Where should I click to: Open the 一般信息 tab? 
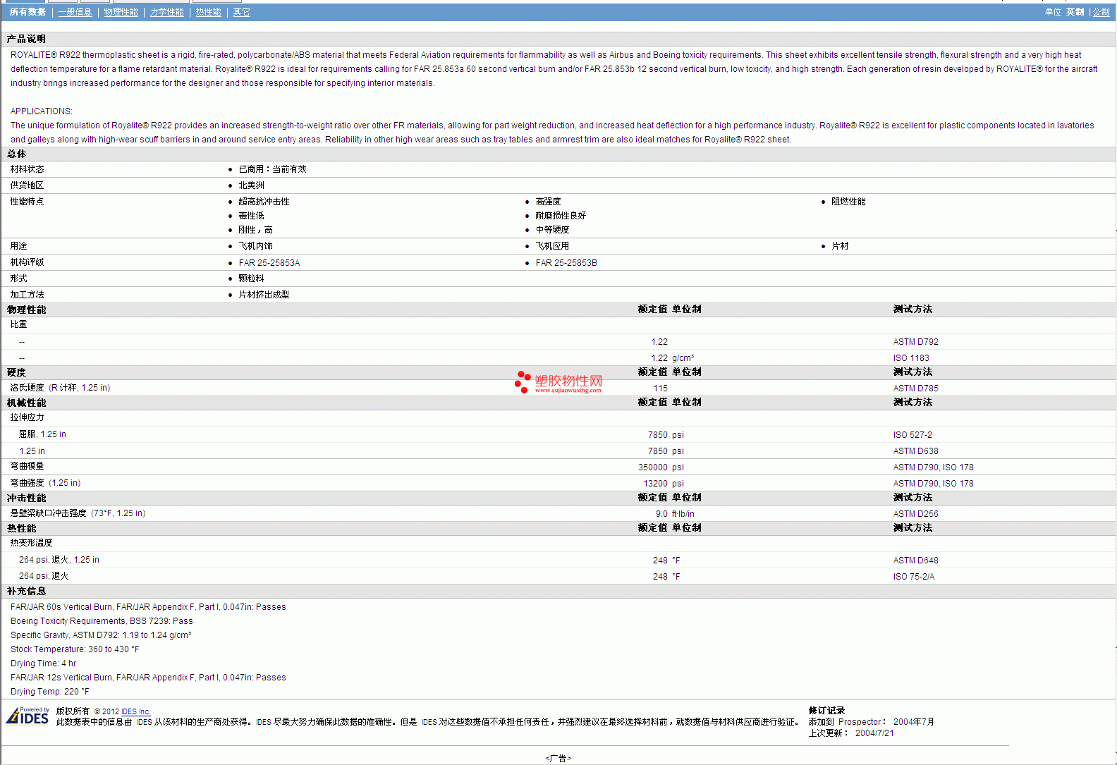click(75, 12)
